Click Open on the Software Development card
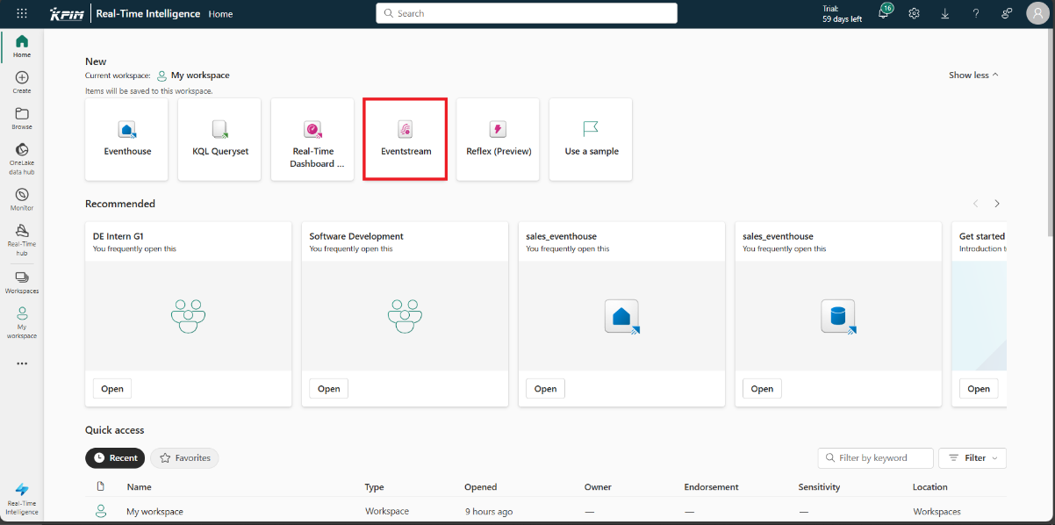Screen dimensions: 1055x525 329,389
